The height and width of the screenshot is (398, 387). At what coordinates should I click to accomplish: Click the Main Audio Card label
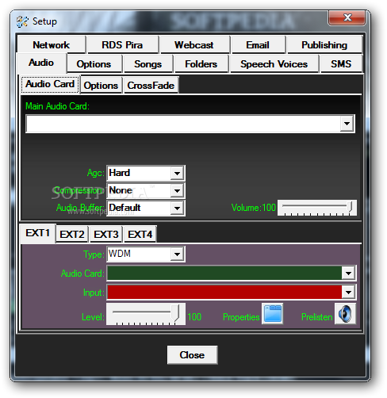pyautogui.click(x=57, y=106)
